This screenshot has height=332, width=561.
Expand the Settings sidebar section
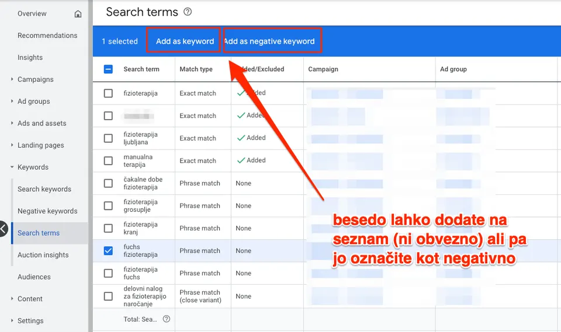pos(12,320)
